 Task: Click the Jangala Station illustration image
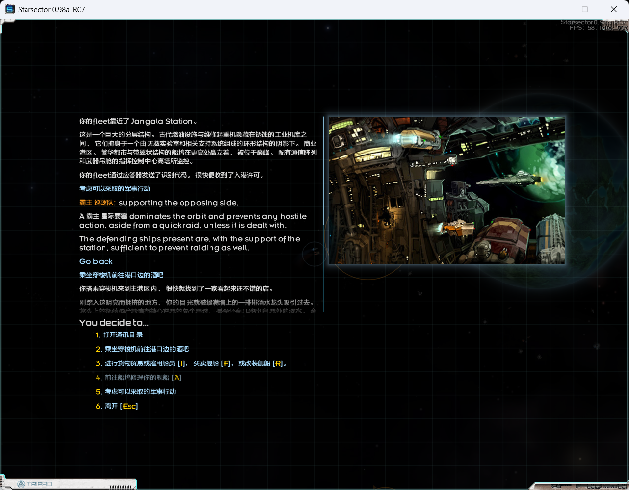point(446,190)
